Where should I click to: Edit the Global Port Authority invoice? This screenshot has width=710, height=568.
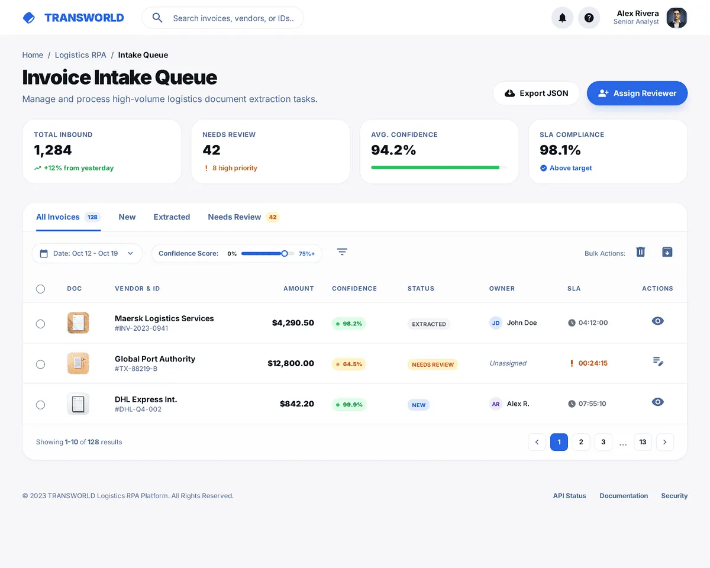(657, 362)
